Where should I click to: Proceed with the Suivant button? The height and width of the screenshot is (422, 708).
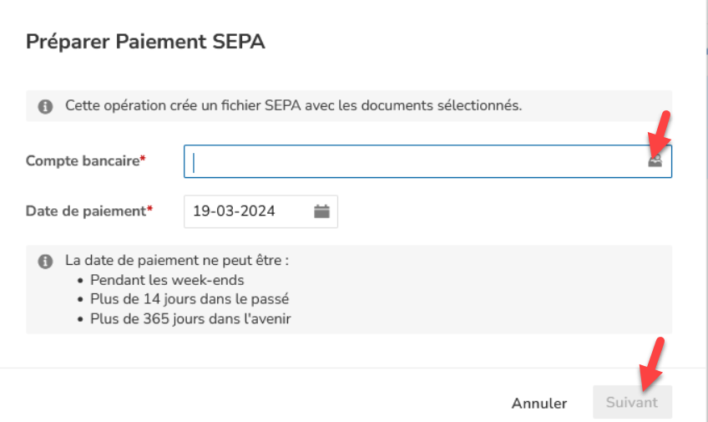click(x=632, y=402)
